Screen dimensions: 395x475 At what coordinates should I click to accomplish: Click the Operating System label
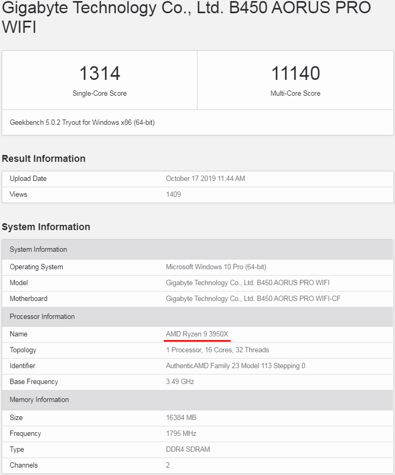[36, 267]
